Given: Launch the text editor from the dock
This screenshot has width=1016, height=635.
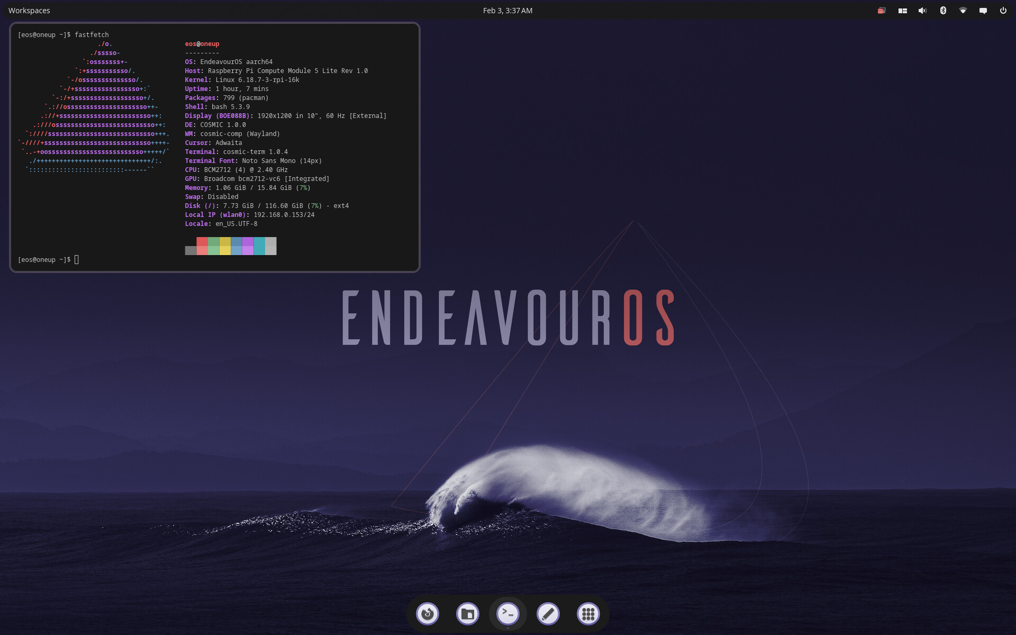Looking at the screenshot, I should [548, 614].
